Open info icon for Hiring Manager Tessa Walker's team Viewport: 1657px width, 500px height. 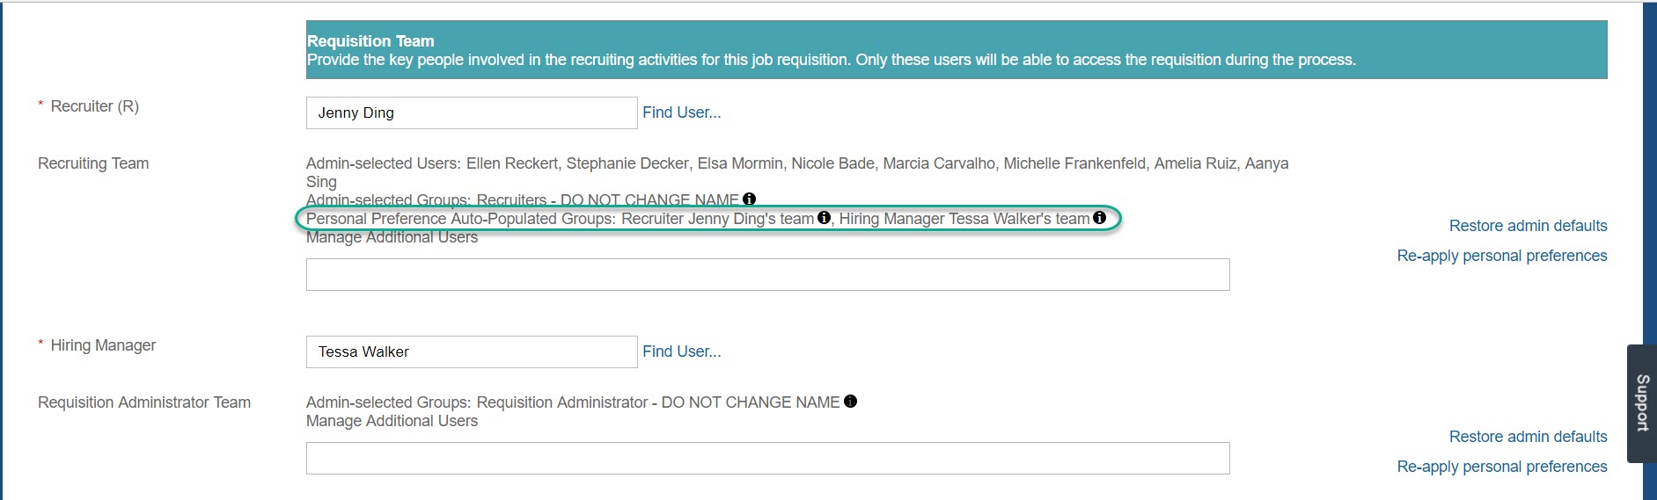pyautogui.click(x=1099, y=218)
